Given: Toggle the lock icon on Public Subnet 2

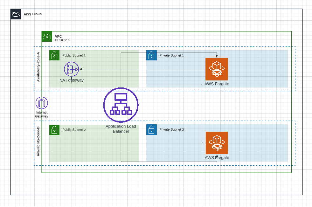Looking at the screenshot, I should pyautogui.click(x=54, y=130).
